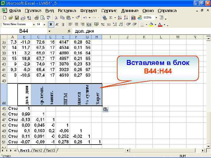Open the Times New Roman font dropdown

point(34,25)
